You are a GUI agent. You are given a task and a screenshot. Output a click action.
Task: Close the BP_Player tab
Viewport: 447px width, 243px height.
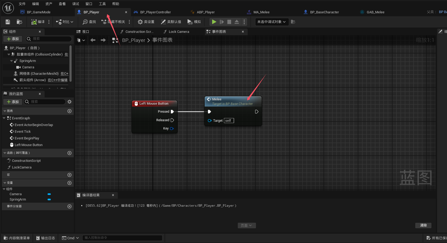126,12
